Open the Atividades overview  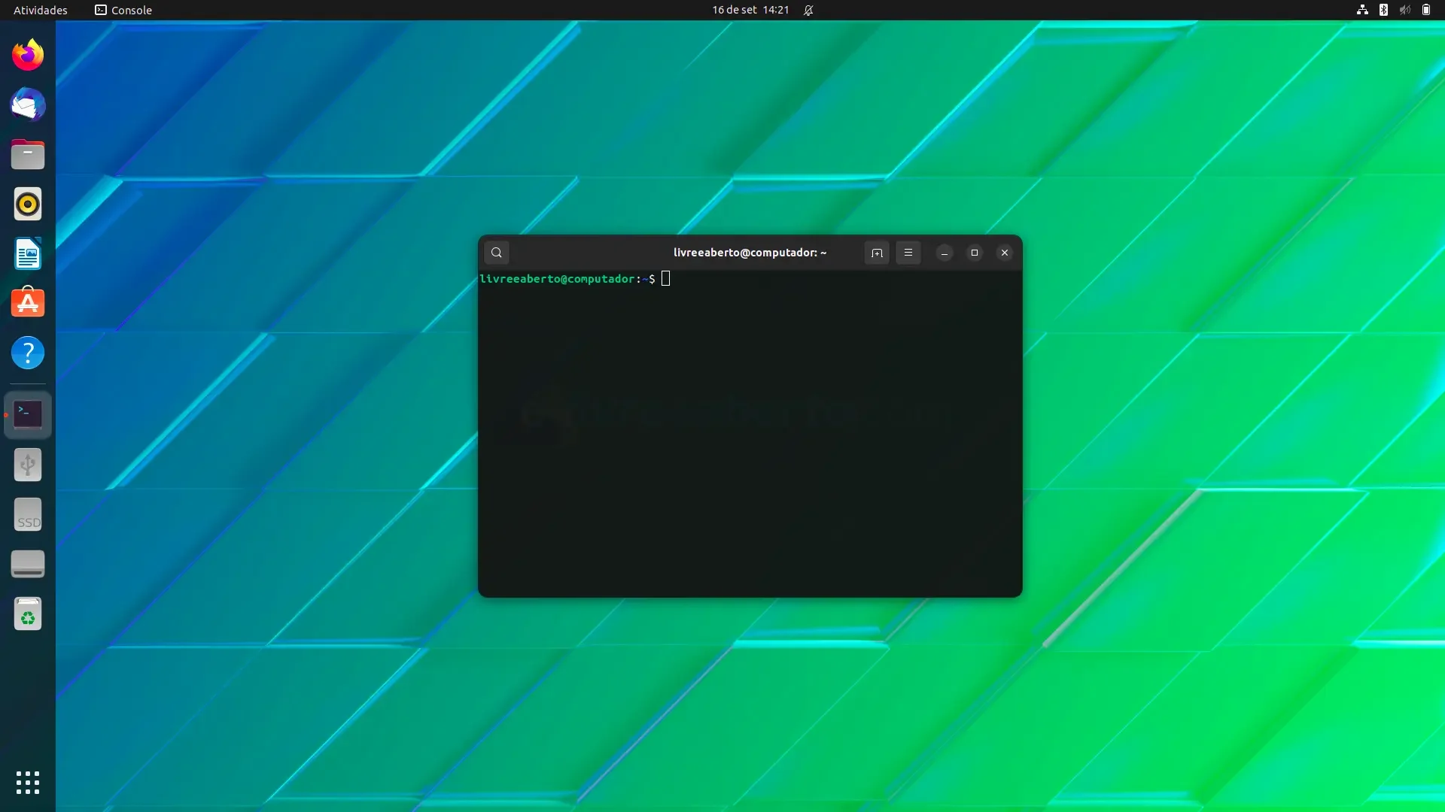tap(41, 10)
